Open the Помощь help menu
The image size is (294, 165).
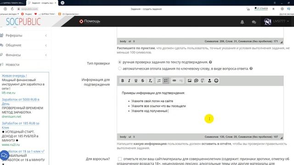click(x=90, y=21)
